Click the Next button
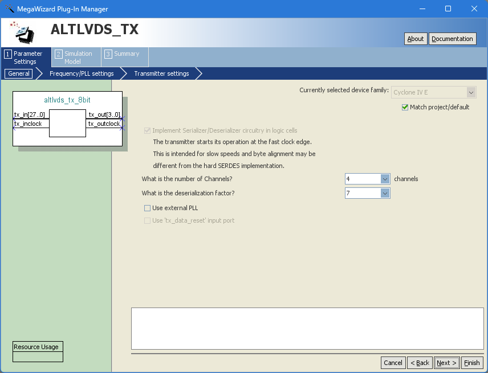This screenshot has width=488, height=373. point(446,363)
